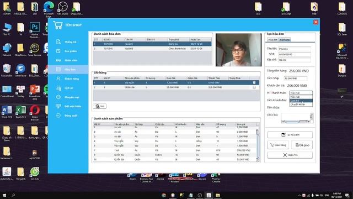Open This PC desktop icon

tap(7, 29)
